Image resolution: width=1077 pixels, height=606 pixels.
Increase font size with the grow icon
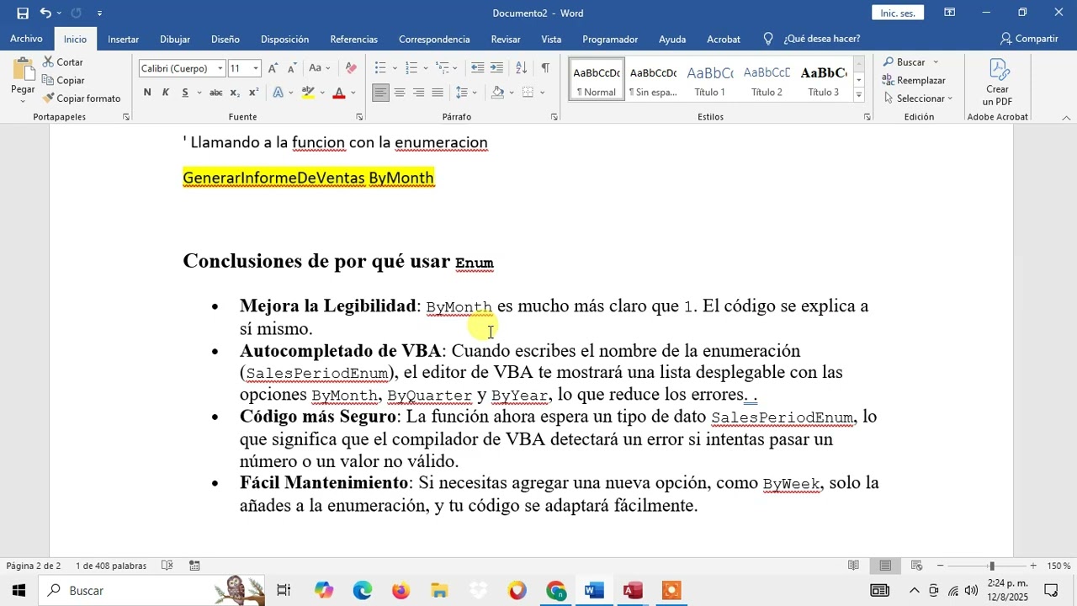point(273,68)
